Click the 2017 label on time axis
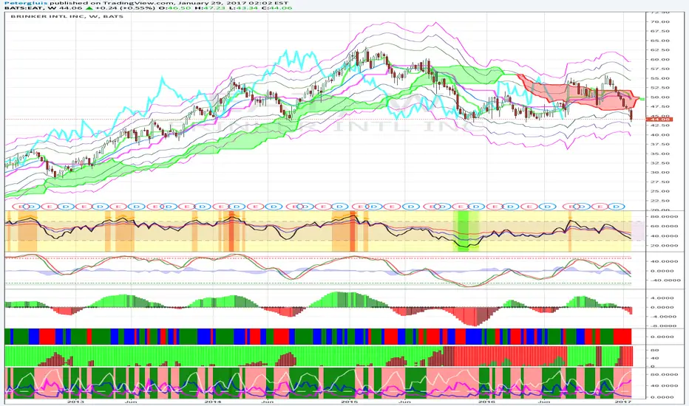Screen dimensions: 689x406 623,401
